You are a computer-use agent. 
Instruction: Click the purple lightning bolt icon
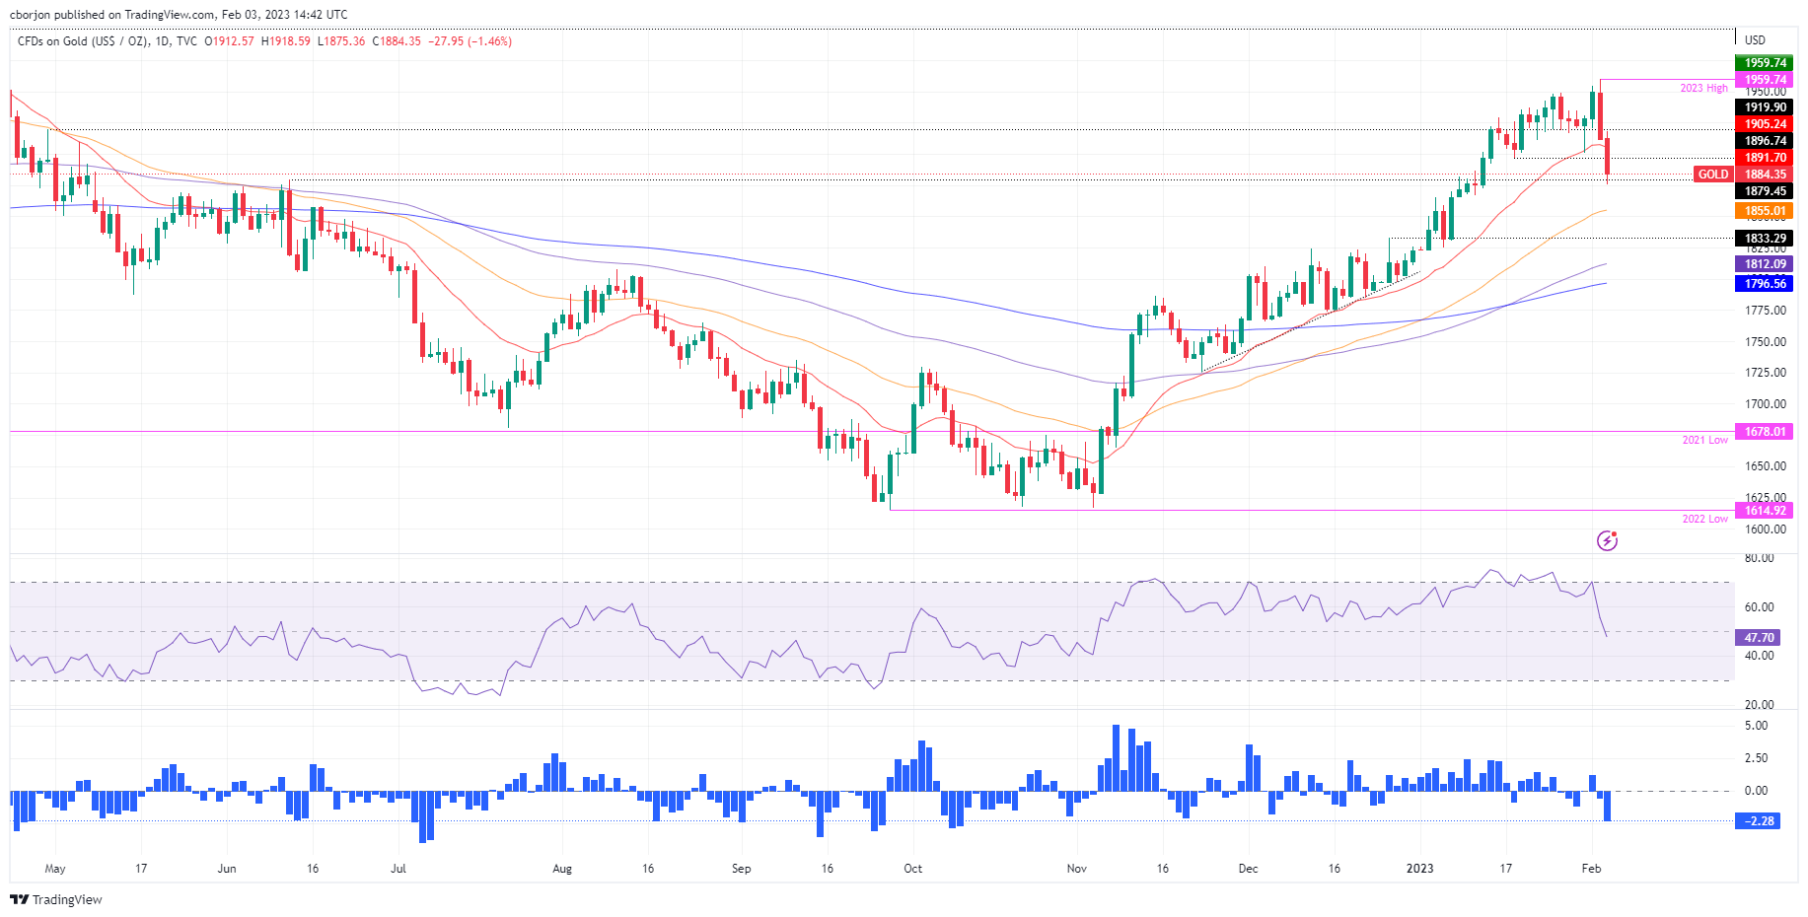(x=1607, y=540)
